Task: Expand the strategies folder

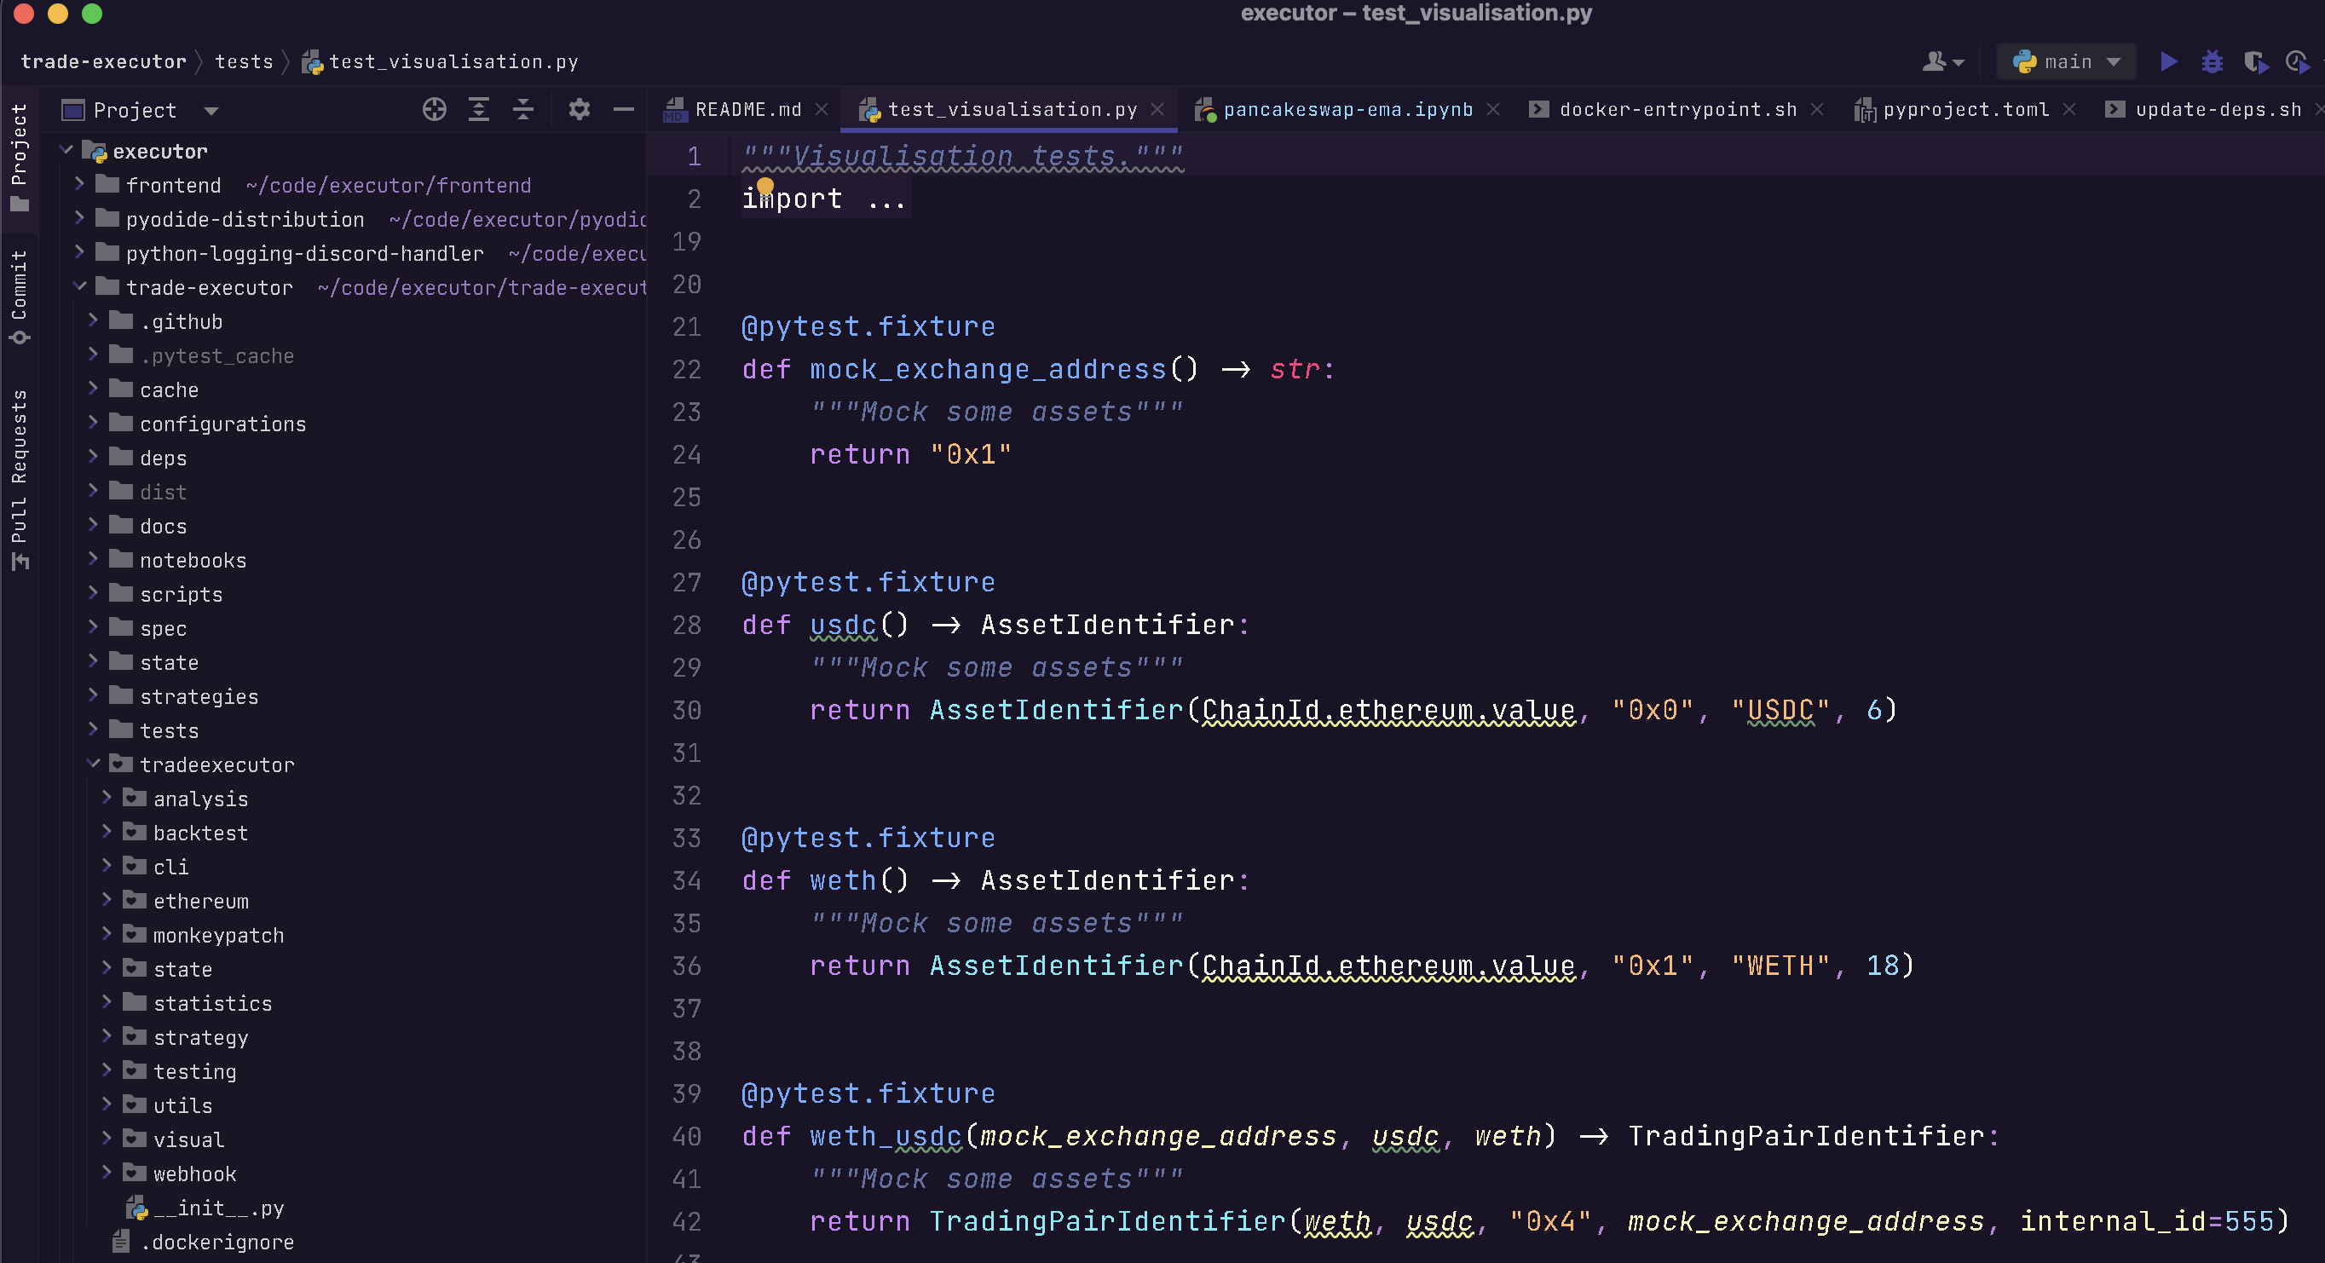Action: pyautogui.click(x=94, y=695)
